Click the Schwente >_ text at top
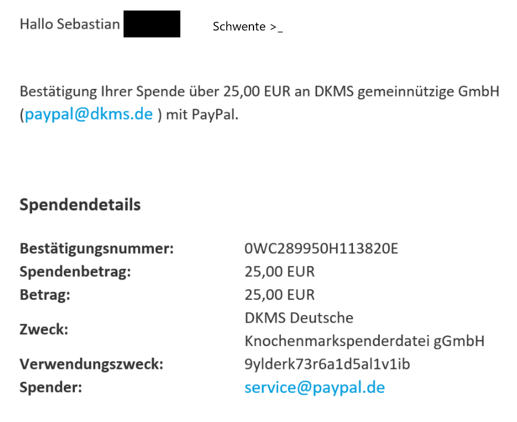 click(x=248, y=27)
